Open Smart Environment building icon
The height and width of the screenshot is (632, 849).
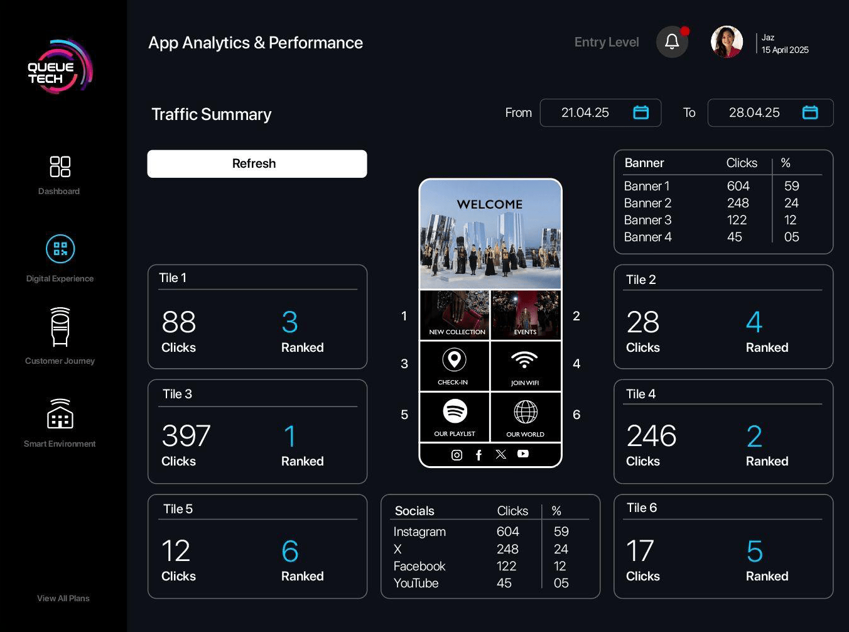[x=60, y=414]
